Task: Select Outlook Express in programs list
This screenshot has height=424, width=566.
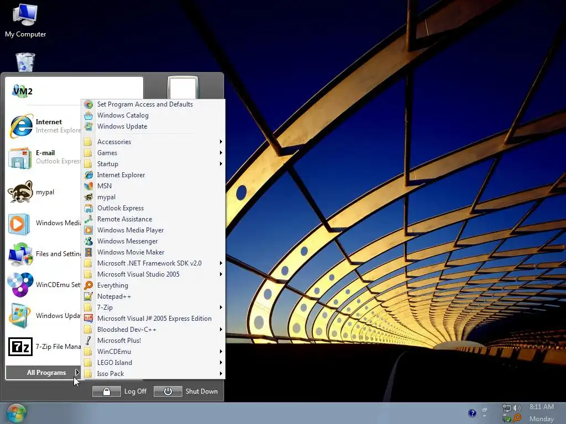Action: pos(154,208)
